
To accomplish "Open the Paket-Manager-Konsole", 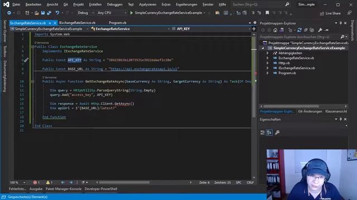I will [64, 189].
